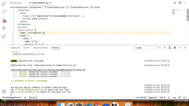Click the terminal input cursor prompt
The width and height of the screenshot is (189, 106).
point(11,94)
